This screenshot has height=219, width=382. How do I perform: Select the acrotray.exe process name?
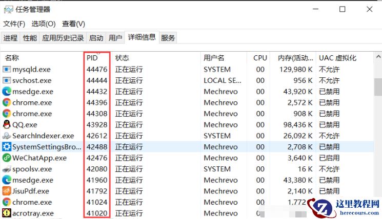pos(33,213)
